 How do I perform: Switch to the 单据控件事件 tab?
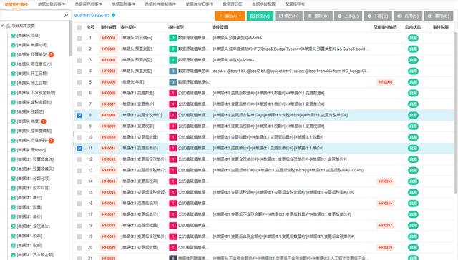tap(16, 4)
